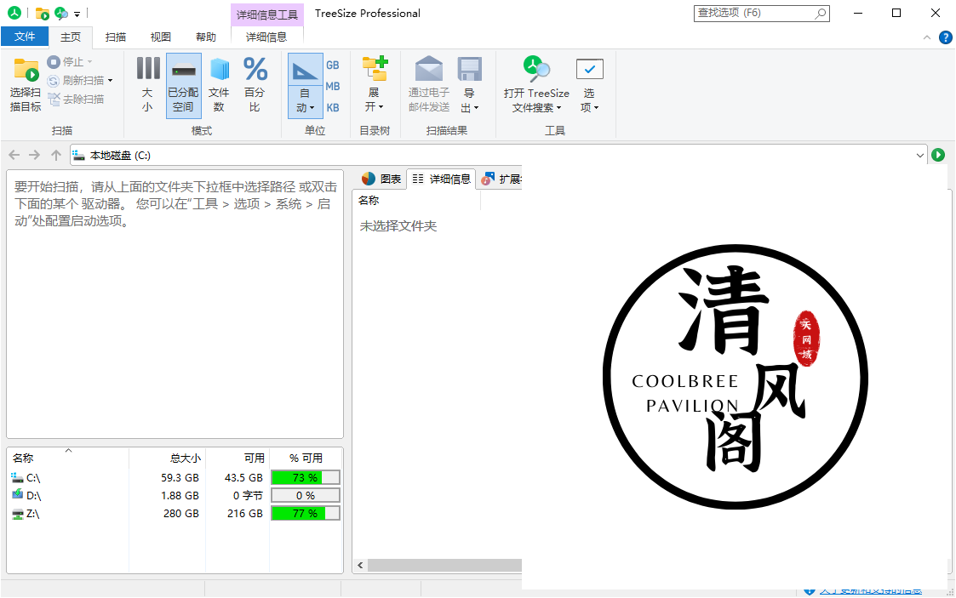
Task: Click the green TreeSize logo in the title bar
Action: pyautogui.click(x=14, y=13)
